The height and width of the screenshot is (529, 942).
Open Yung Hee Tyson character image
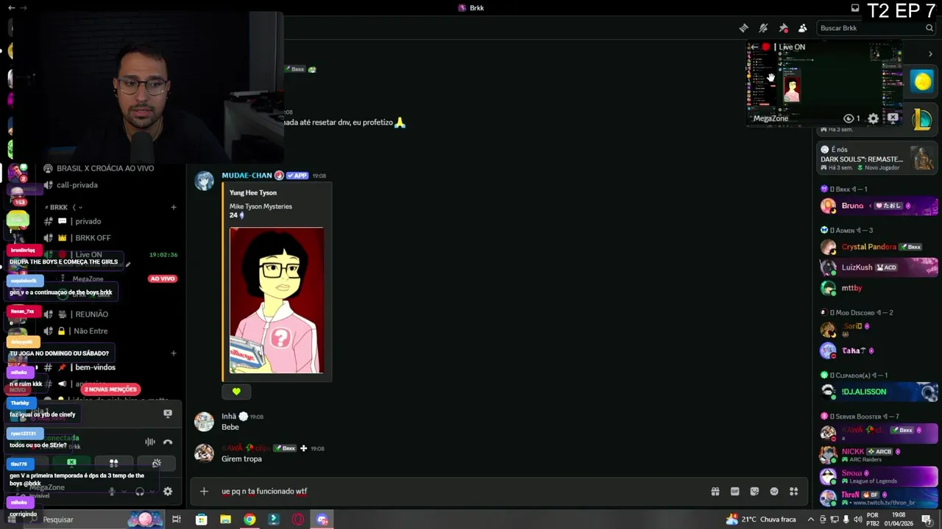[x=277, y=300]
